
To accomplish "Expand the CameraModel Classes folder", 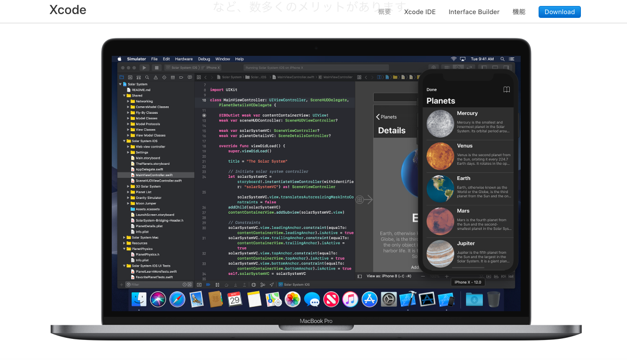I will coord(128,107).
